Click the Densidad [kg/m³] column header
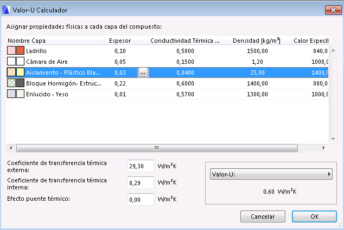The width and height of the screenshot is (344, 230). point(257,41)
